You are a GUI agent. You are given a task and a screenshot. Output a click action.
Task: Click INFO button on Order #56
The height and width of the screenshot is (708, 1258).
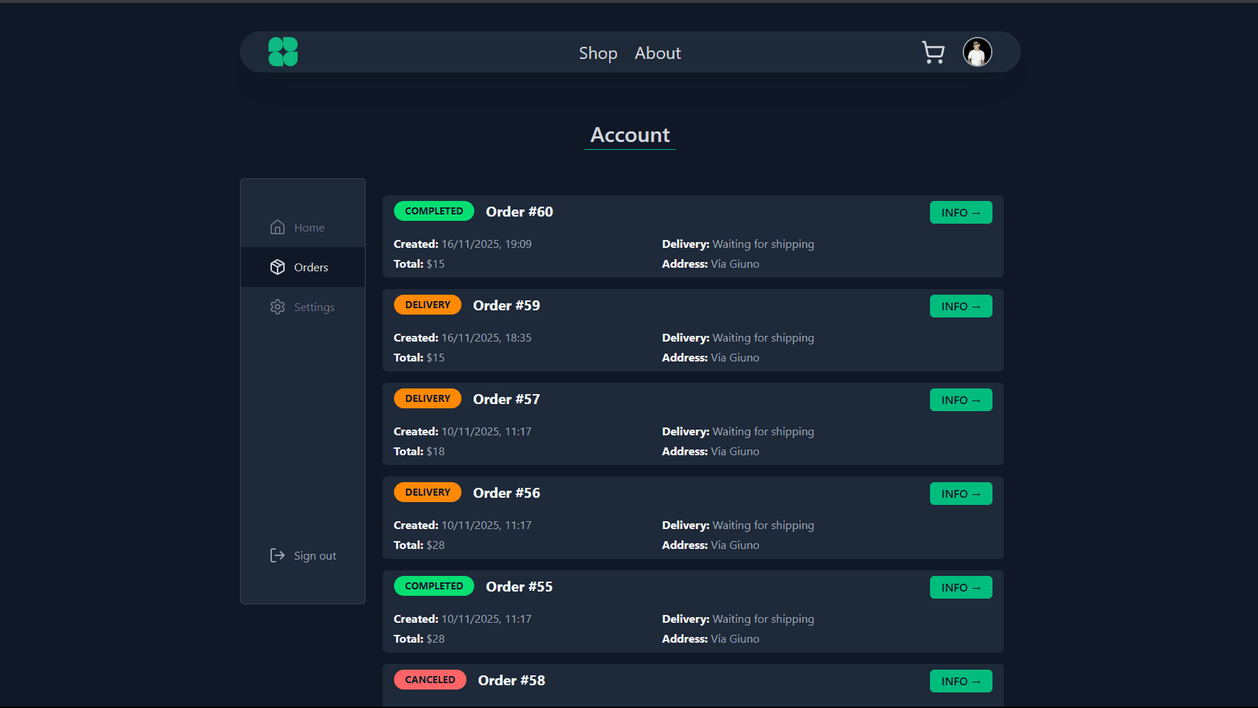(961, 494)
